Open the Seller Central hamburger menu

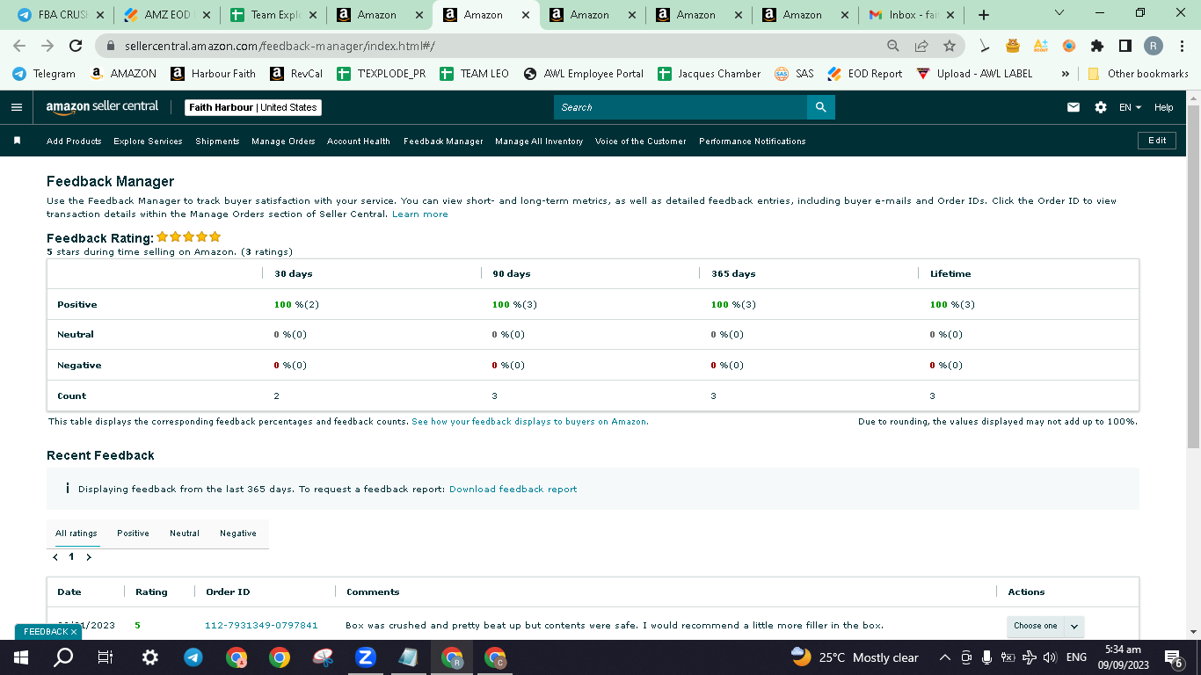(x=17, y=107)
